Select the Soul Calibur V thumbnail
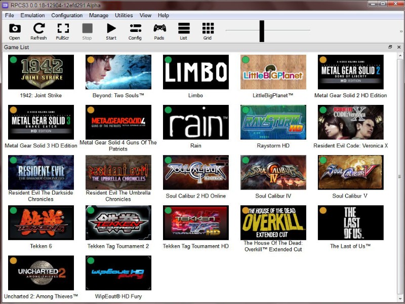 351,172
